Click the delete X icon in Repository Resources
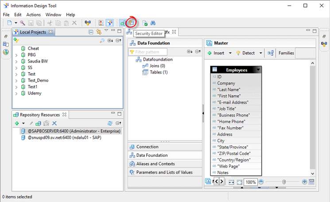330x202 pixels. click(x=54, y=124)
